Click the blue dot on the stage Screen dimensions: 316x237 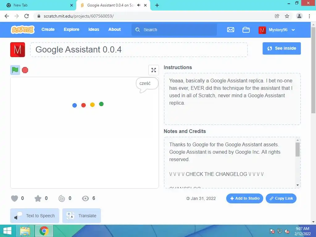click(75, 105)
